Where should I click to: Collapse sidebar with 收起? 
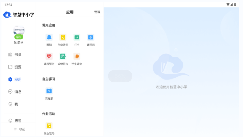click(x=20, y=129)
